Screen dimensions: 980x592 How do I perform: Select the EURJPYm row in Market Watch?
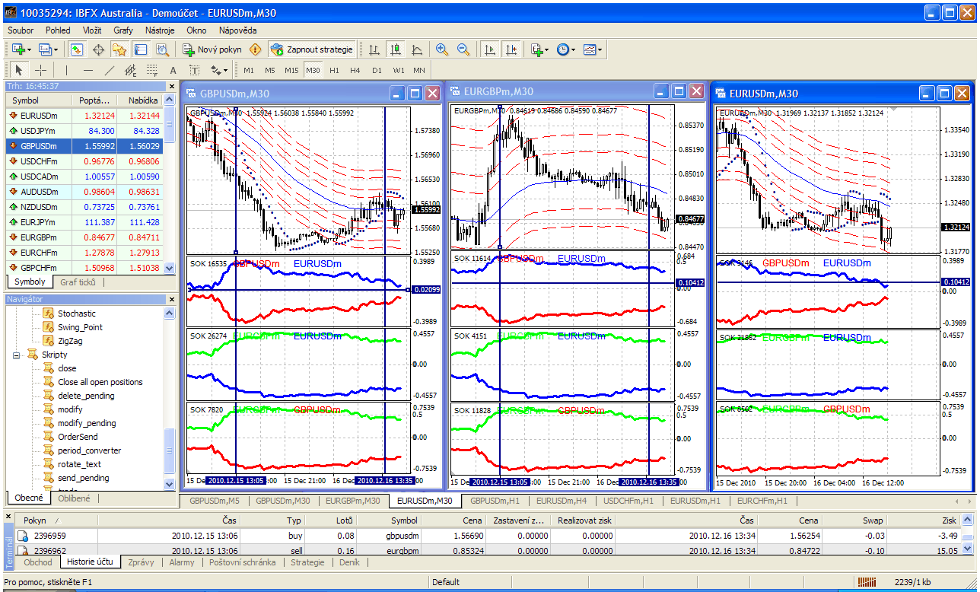(x=85, y=222)
